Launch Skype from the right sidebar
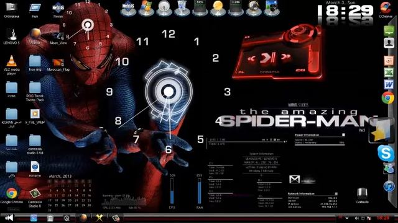 coord(386,153)
